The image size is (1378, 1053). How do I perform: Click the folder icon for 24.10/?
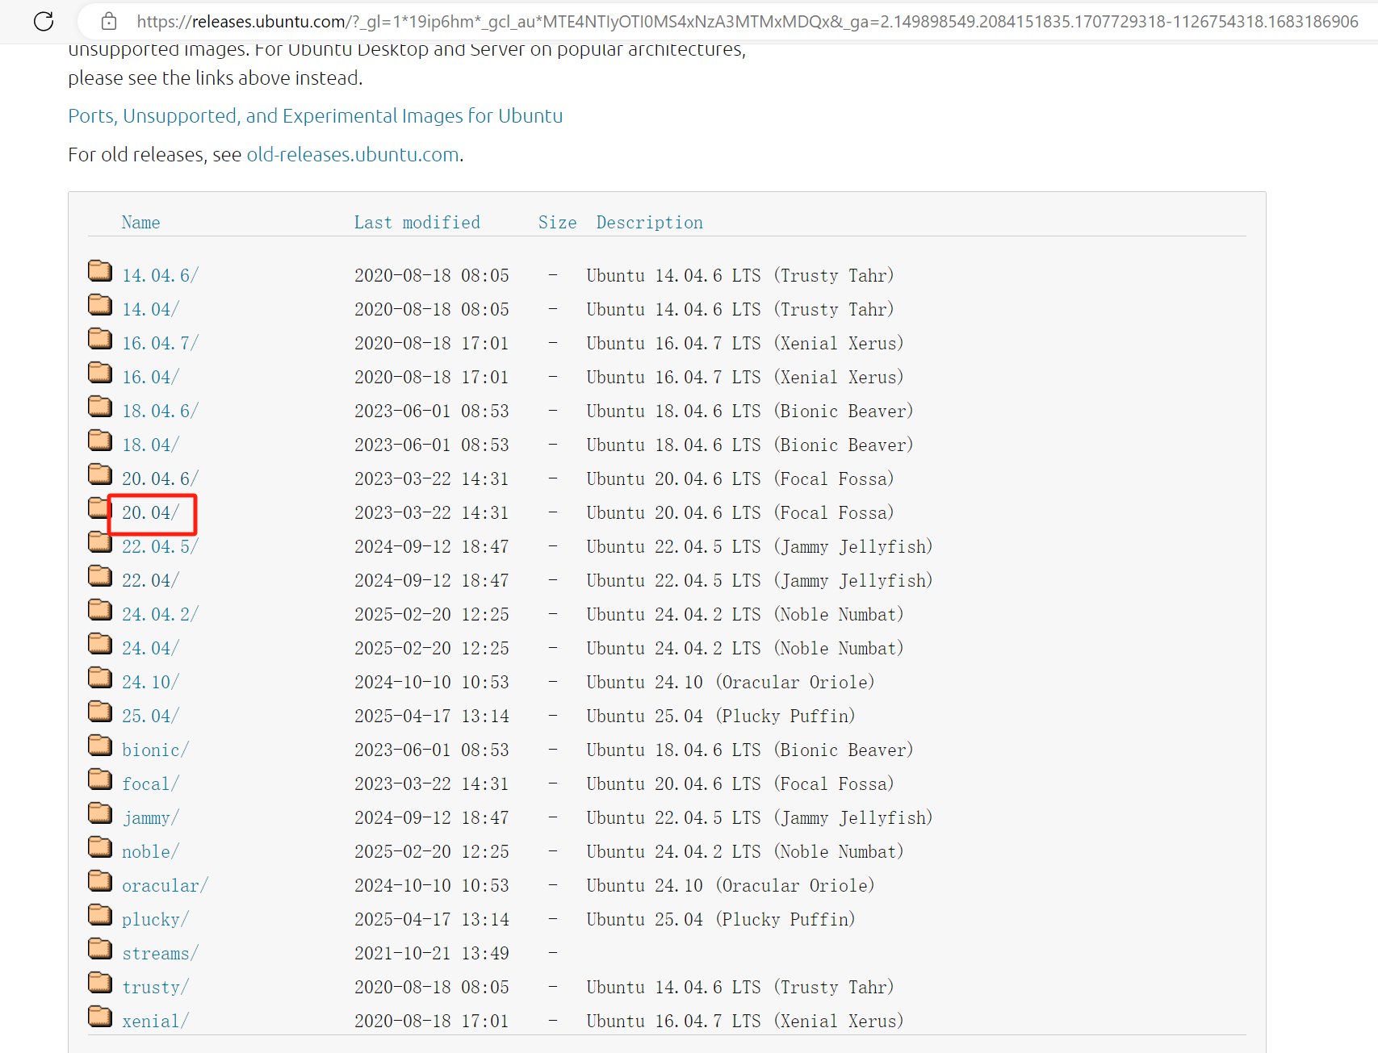(100, 677)
